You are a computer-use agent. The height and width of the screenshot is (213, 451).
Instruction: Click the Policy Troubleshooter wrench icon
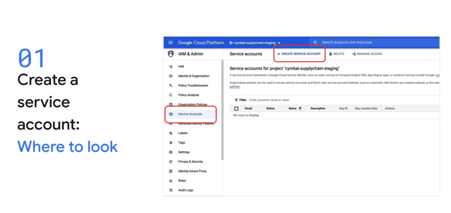(x=171, y=86)
